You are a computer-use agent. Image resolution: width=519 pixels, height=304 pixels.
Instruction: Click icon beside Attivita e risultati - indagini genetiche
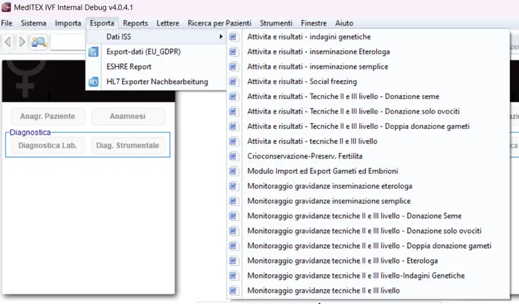tap(233, 37)
